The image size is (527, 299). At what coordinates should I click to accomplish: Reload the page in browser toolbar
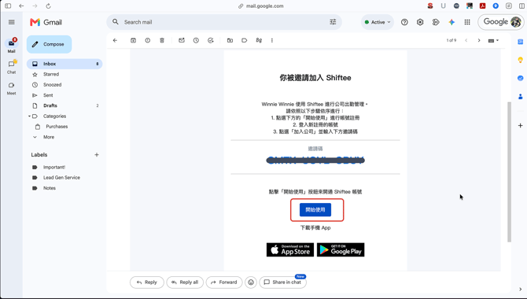tap(49, 6)
